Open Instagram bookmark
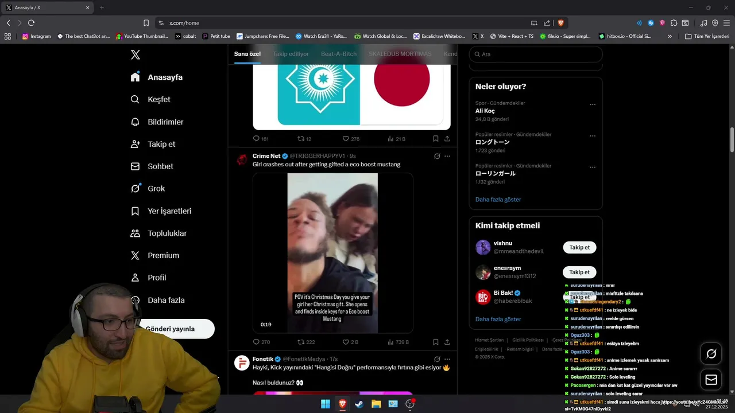This screenshot has height=413, width=735. pyautogui.click(x=36, y=36)
